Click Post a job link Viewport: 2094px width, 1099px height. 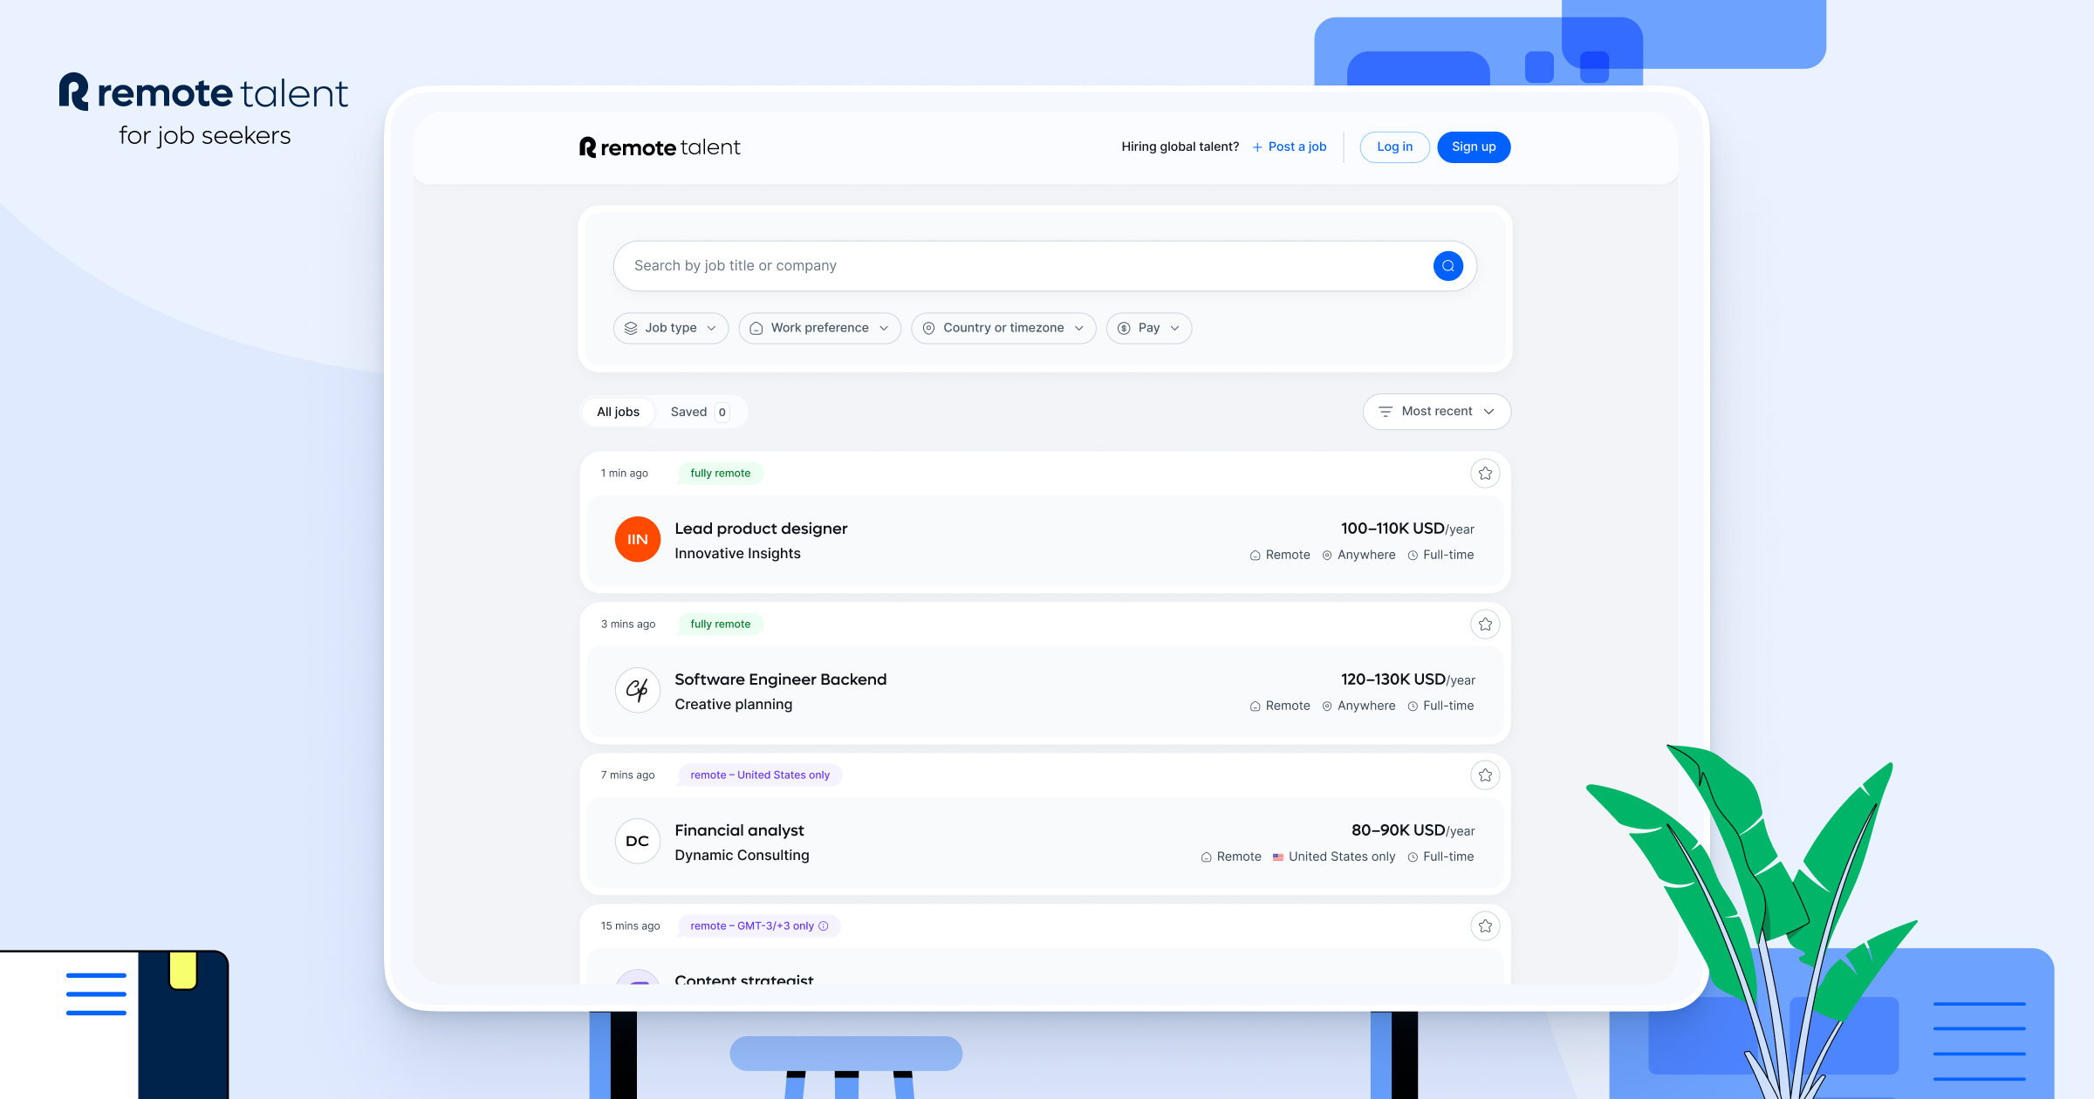tap(1290, 146)
